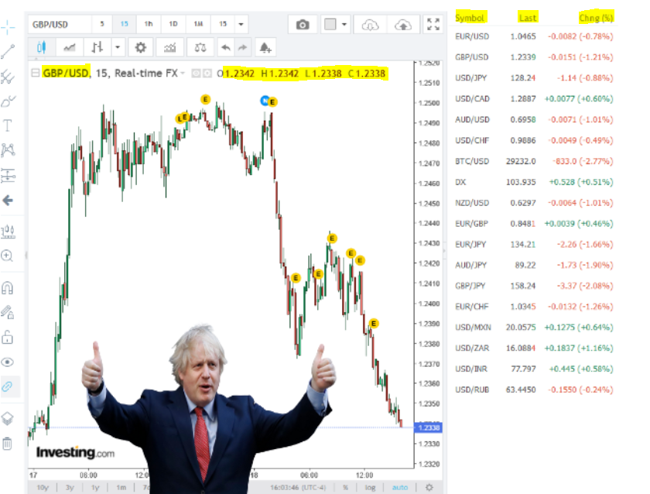Create a price alert with the bell

pyautogui.click(x=265, y=48)
